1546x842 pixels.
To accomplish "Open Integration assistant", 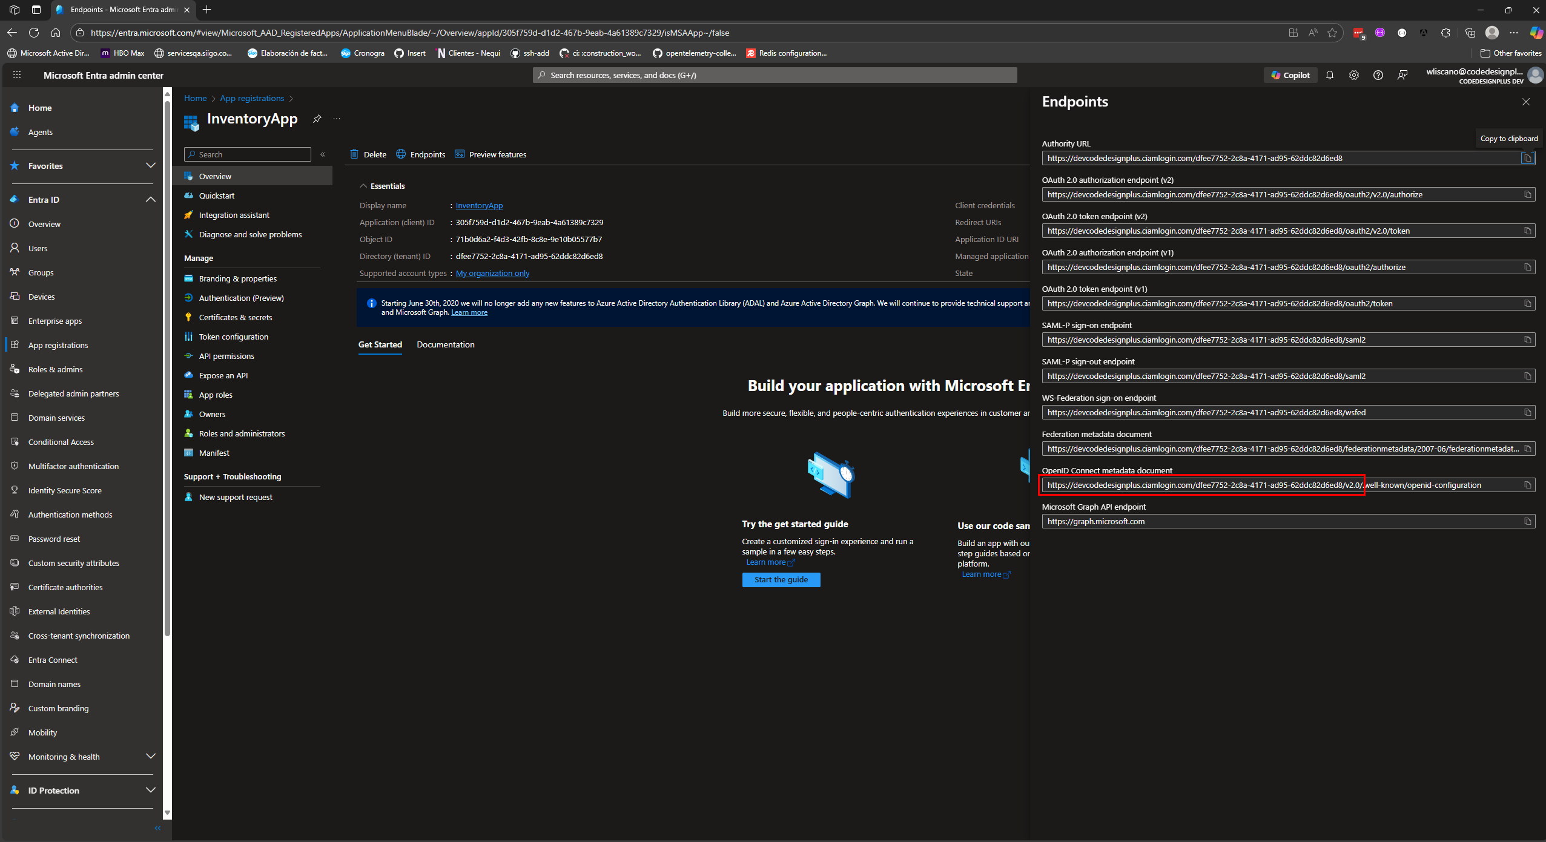I will (x=234, y=215).
